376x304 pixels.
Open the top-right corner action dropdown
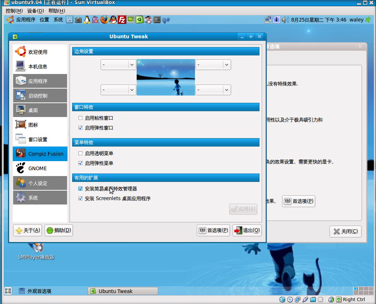click(x=213, y=65)
